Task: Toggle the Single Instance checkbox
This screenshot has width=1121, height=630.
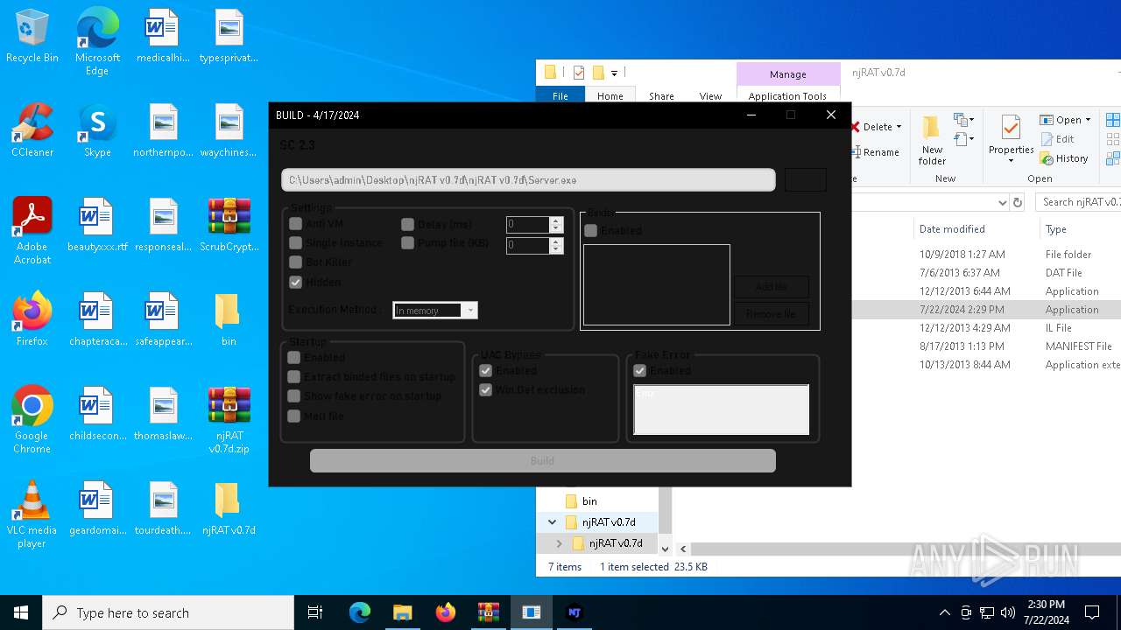Action: 295,243
